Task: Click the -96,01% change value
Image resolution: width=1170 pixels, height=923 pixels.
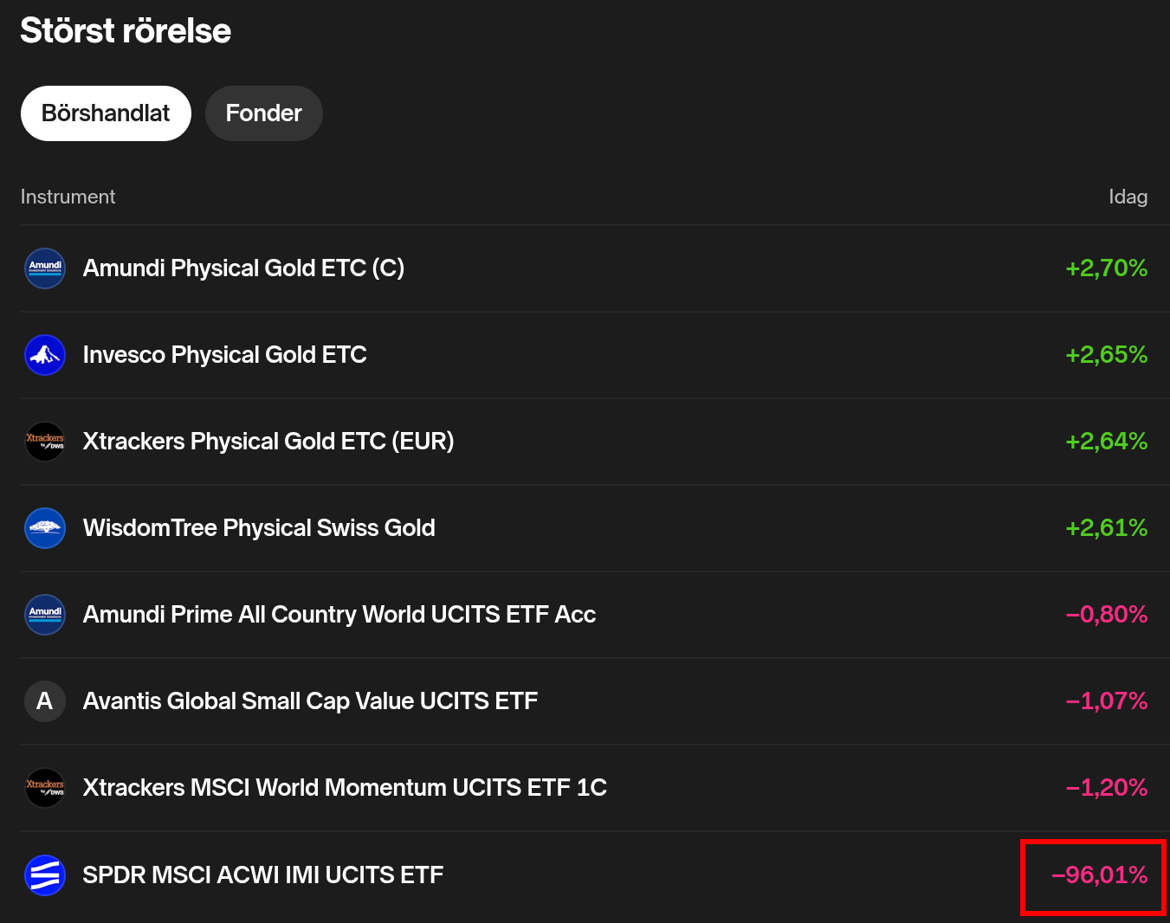Action: [x=1099, y=875]
